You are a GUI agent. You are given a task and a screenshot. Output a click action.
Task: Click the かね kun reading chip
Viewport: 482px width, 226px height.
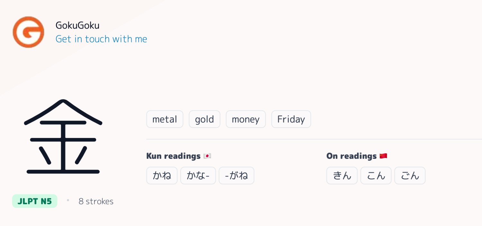pos(162,176)
